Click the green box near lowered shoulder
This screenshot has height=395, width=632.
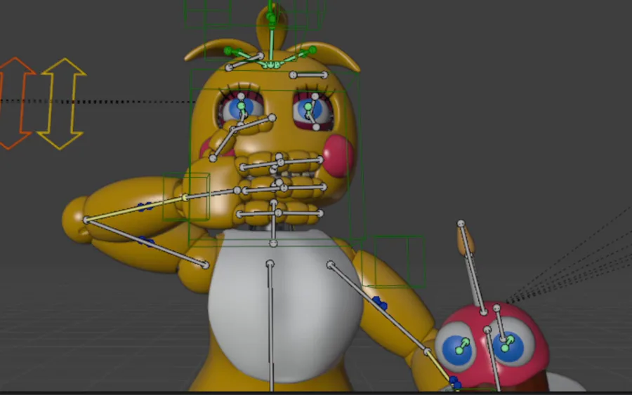tap(393, 261)
